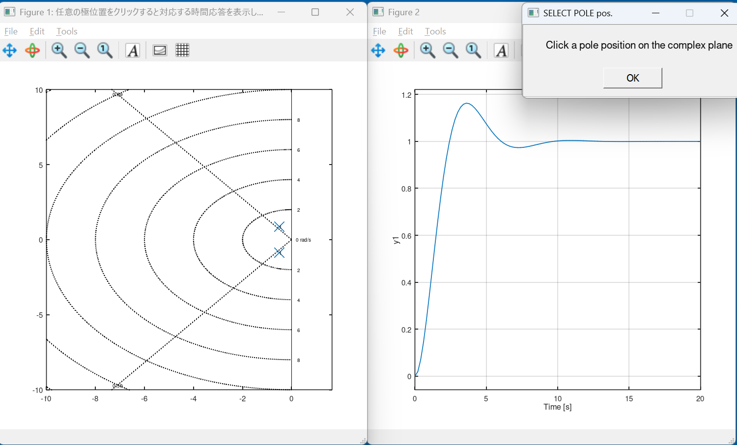Image resolution: width=737 pixels, height=445 pixels.
Task: Choose the Insert Text tool in Figure 1
Action: (x=133, y=50)
